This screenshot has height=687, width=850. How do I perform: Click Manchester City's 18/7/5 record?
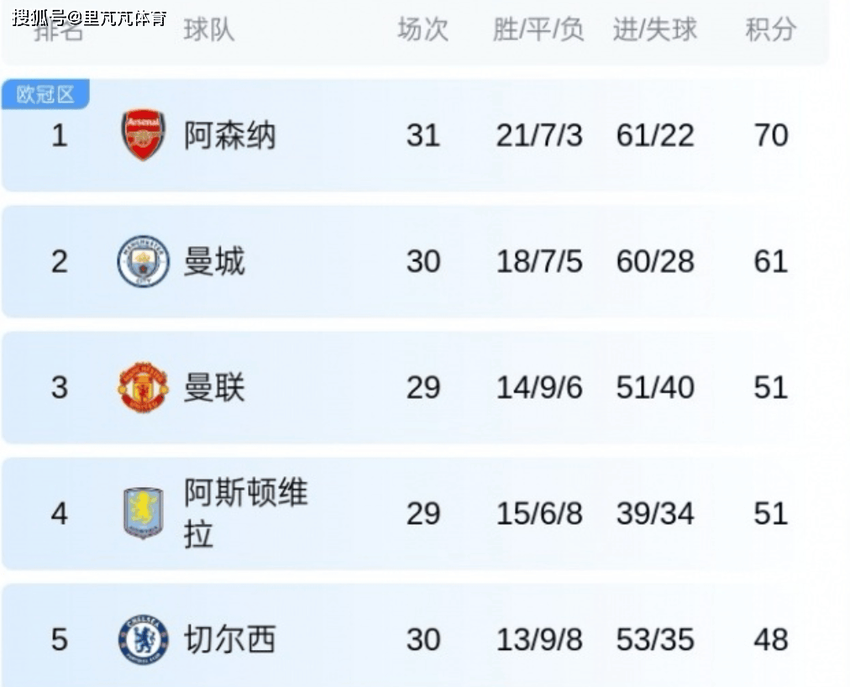(538, 261)
